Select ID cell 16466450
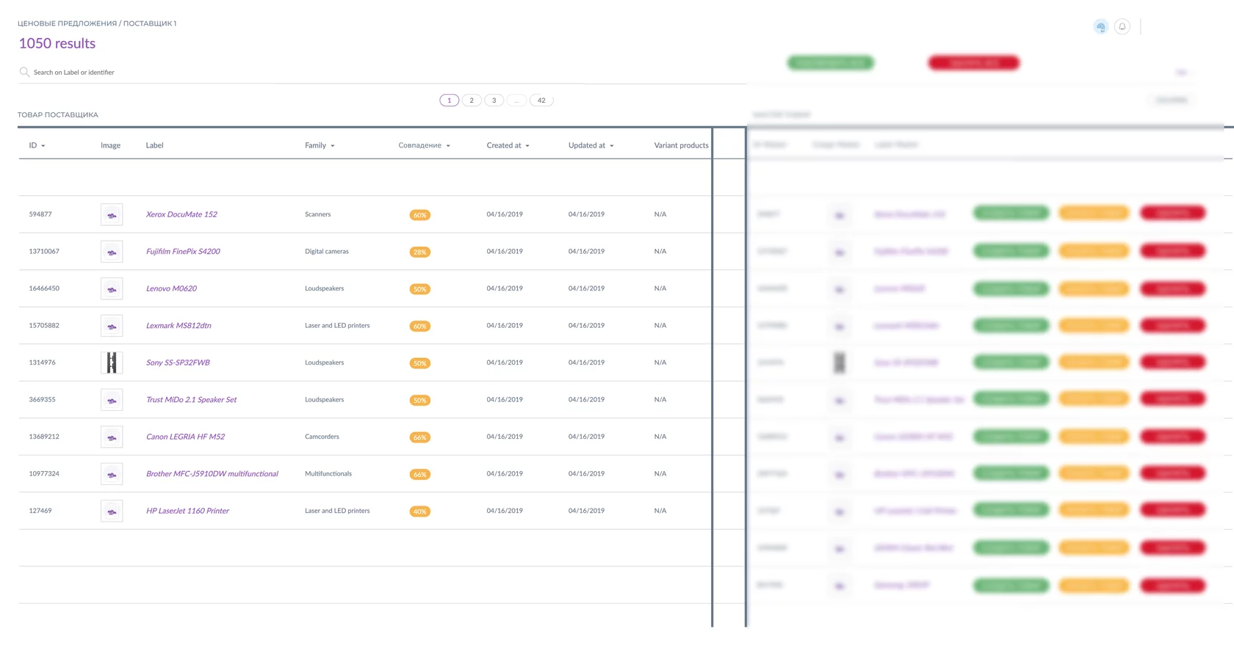 44,288
